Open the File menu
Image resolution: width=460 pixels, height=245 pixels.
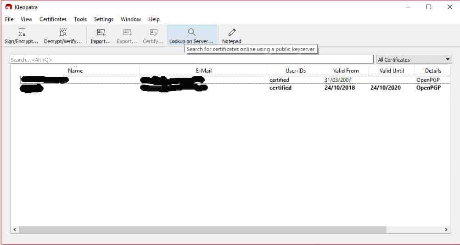point(9,19)
